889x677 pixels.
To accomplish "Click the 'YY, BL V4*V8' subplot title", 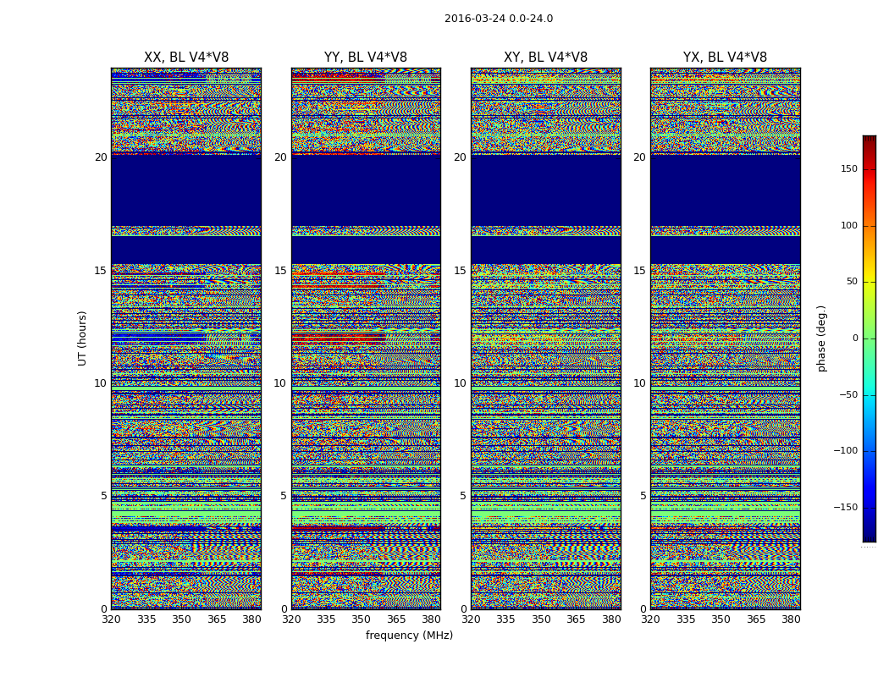I will point(366,58).
